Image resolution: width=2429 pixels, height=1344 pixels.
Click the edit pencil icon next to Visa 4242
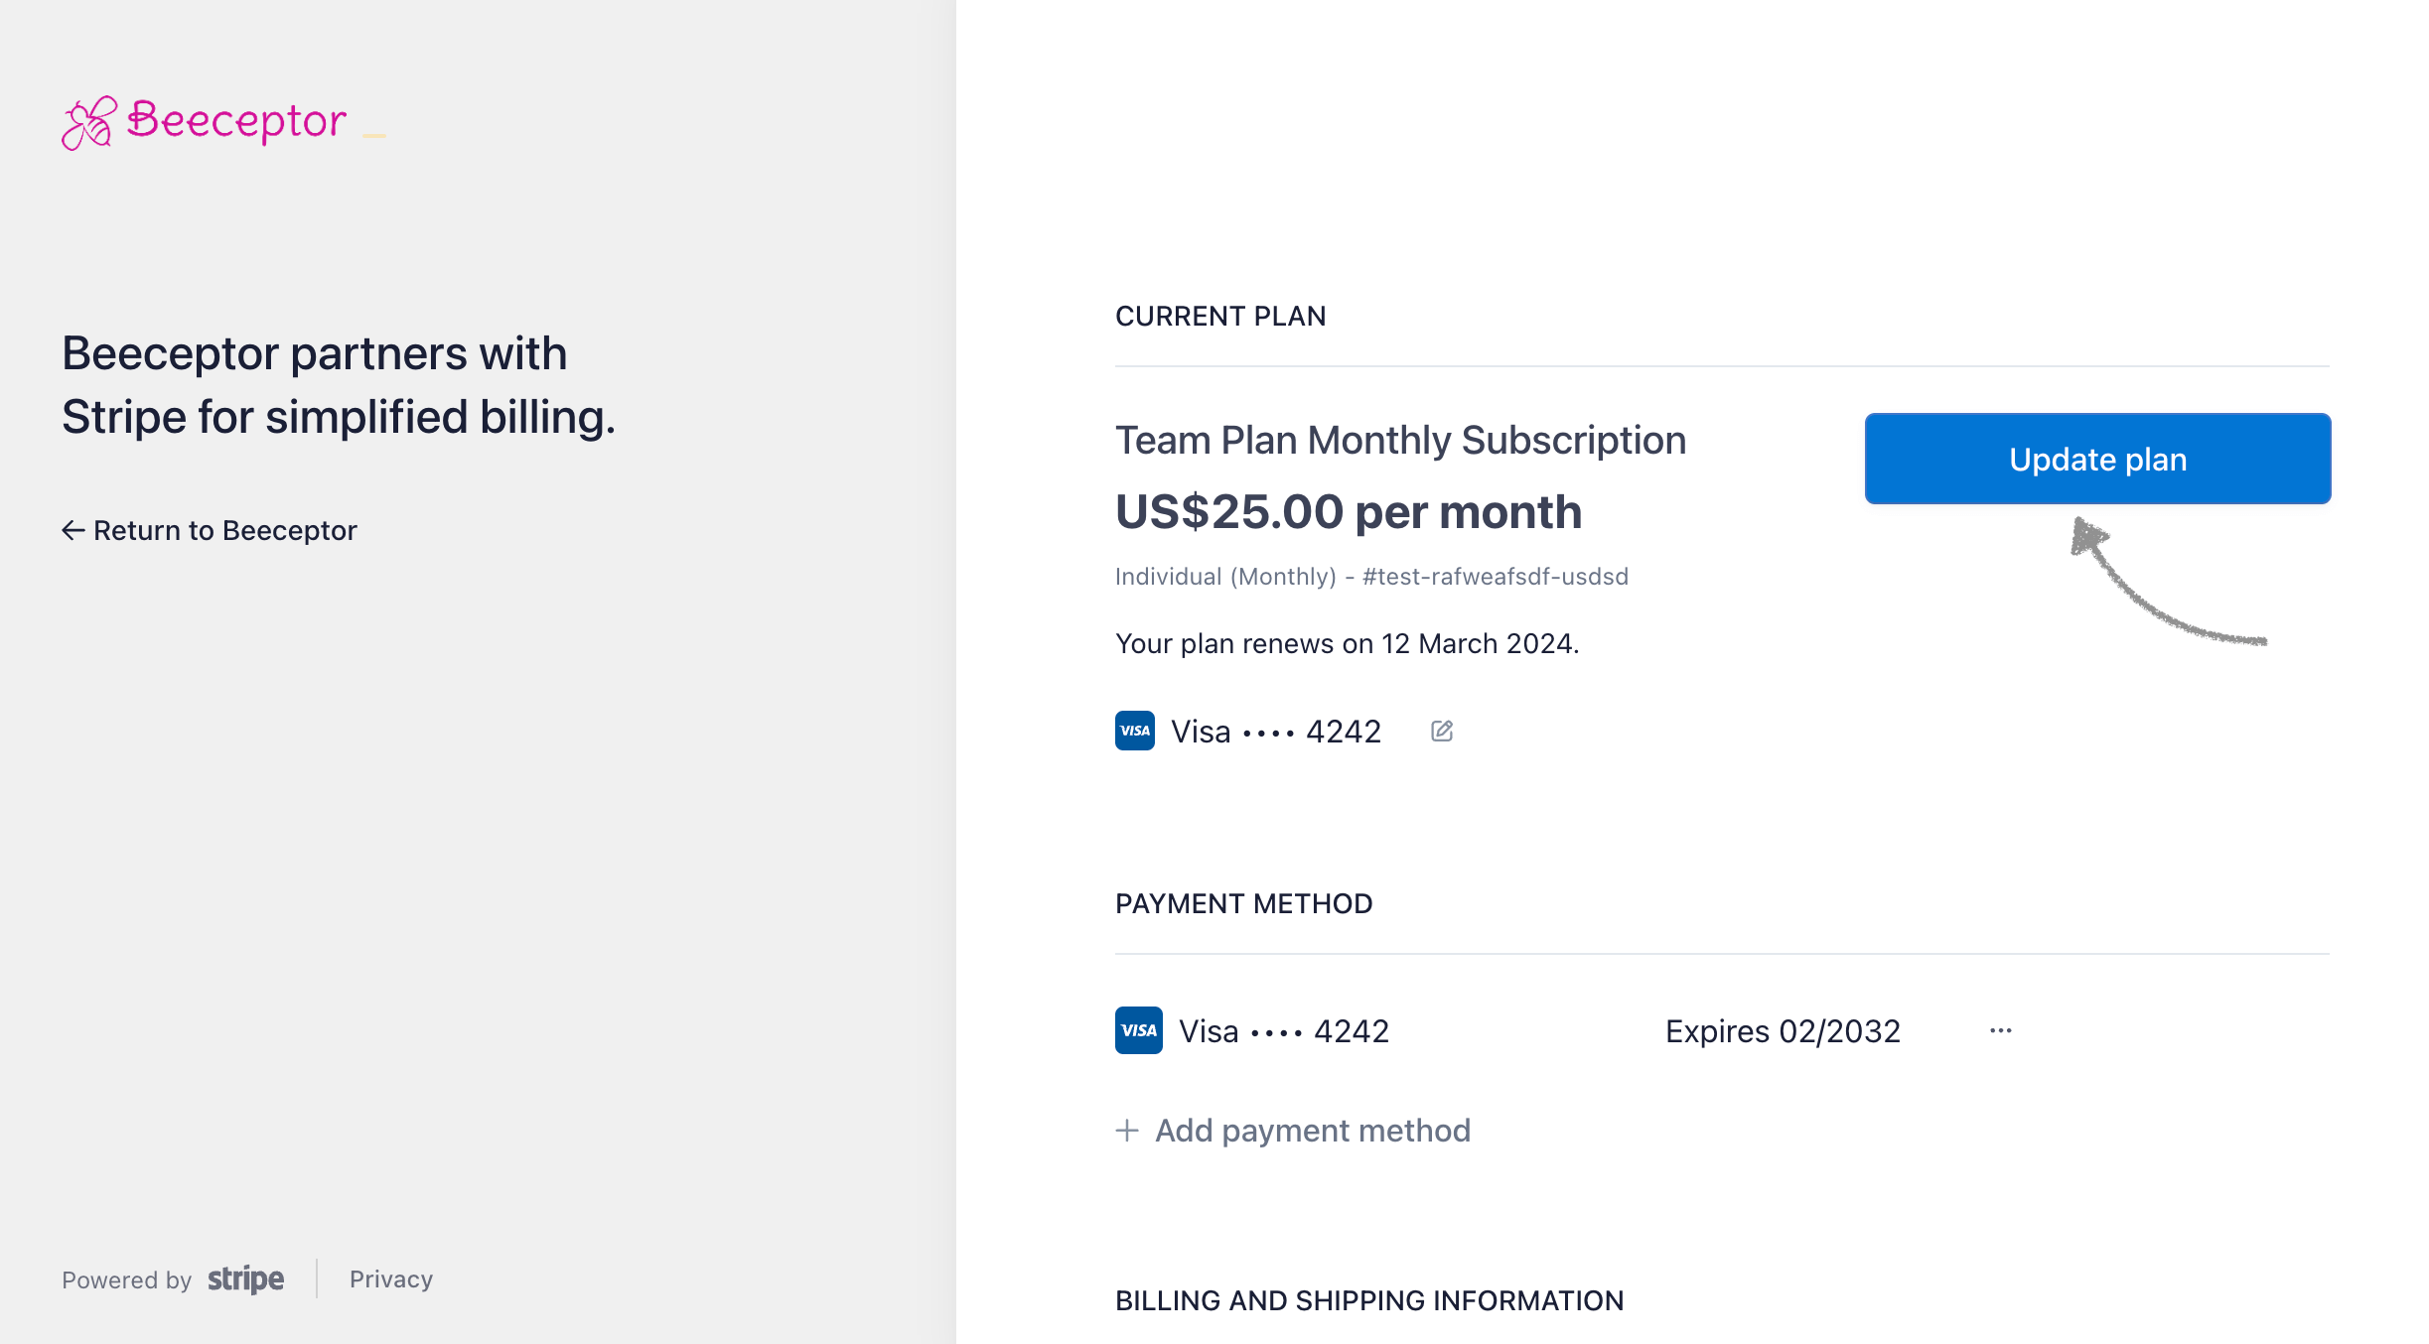click(1442, 732)
